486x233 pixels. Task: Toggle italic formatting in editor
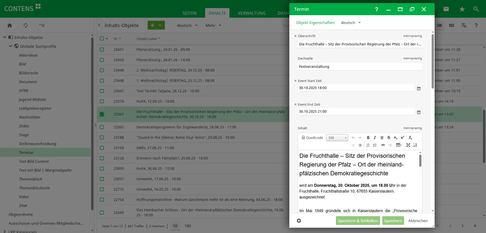(375, 138)
